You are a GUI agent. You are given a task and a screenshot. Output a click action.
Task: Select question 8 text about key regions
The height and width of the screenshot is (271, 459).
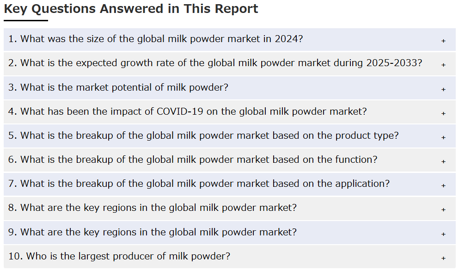pyautogui.click(x=152, y=208)
